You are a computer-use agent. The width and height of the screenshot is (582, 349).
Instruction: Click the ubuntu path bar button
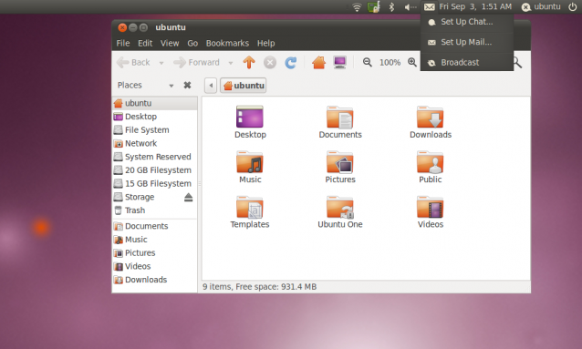point(244,86)
